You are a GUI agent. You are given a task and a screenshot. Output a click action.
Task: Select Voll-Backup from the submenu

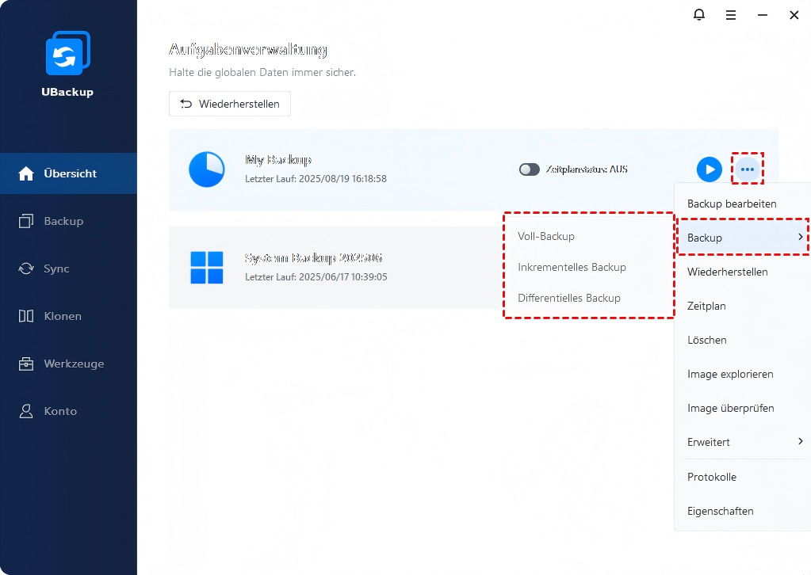coord(546,236)
